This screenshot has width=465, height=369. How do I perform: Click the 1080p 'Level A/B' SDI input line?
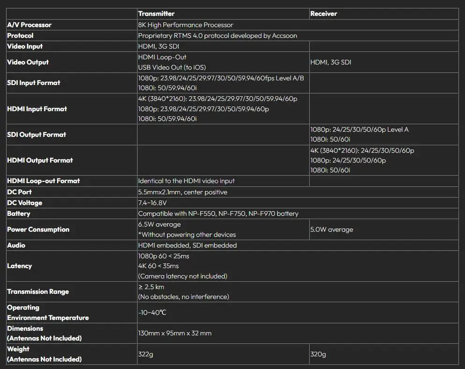point(221,78)
